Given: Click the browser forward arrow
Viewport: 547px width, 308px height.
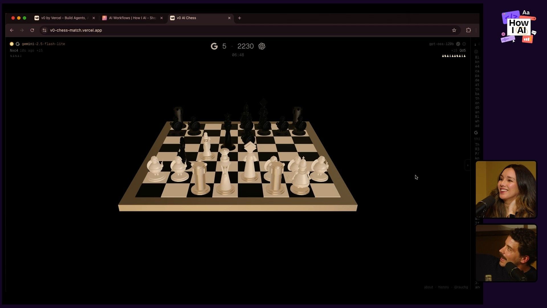Looking at the screenshot, I should coord(22,30).
